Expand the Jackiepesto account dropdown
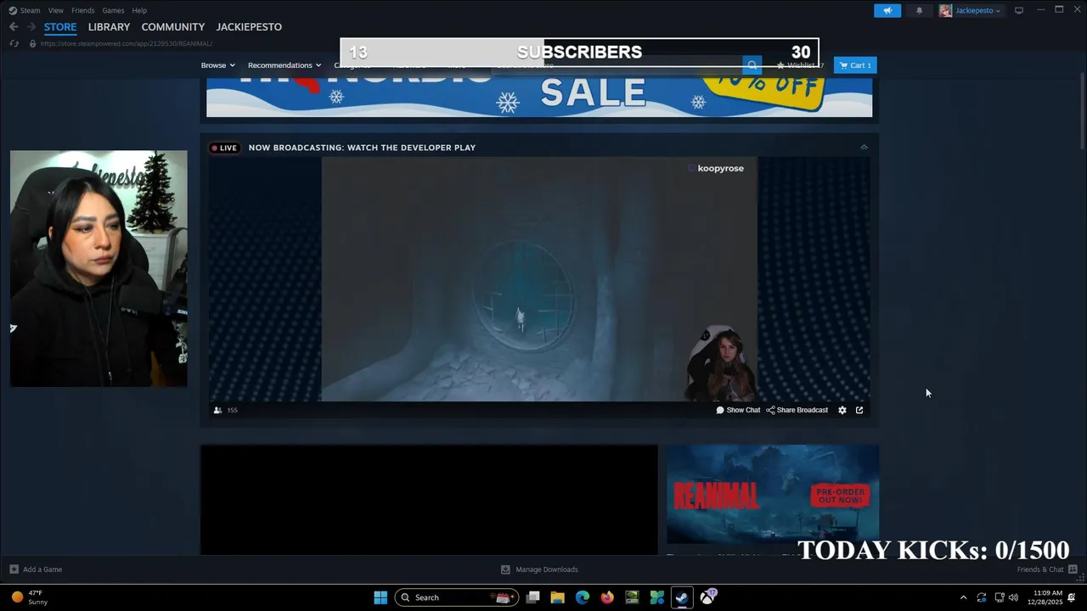Screen dimensions: 1087x611 pyautogui.click(x=970, y=10)
